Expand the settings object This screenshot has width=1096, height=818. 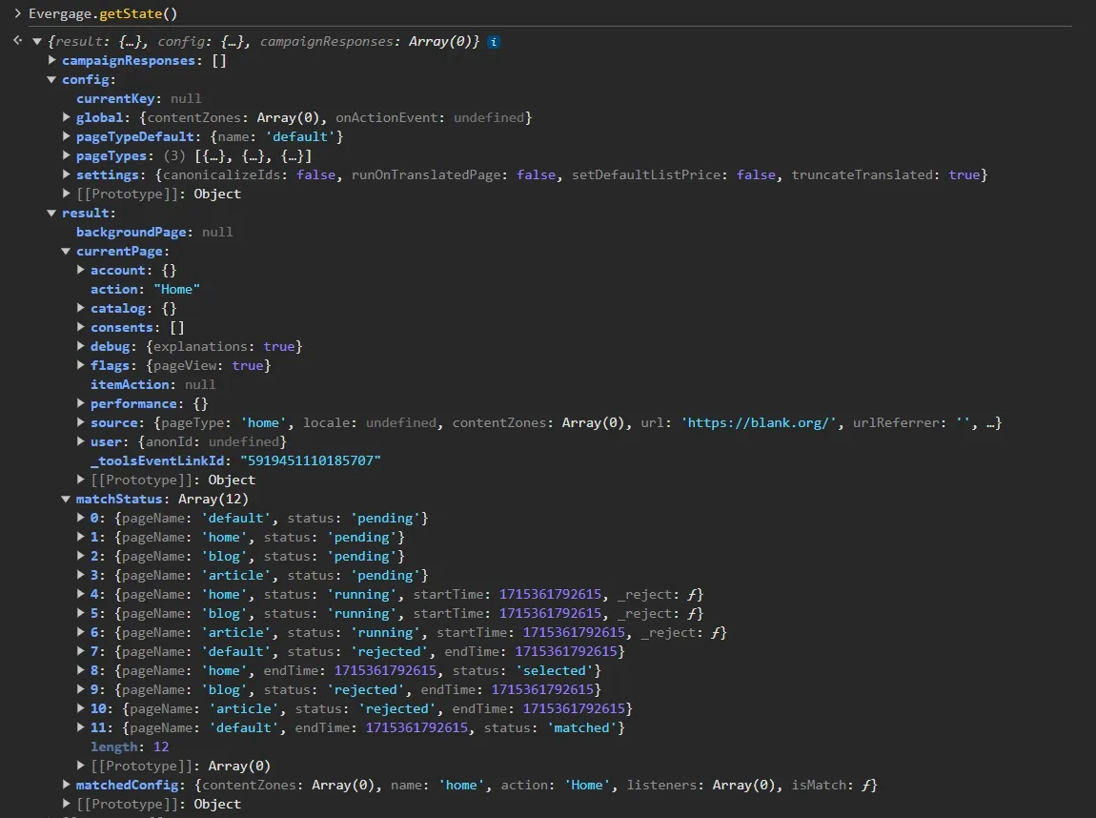click(x=67, y=175)
